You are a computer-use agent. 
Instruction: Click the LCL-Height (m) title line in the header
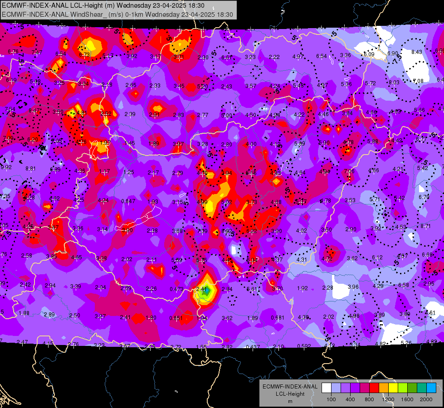coord(103,5)
